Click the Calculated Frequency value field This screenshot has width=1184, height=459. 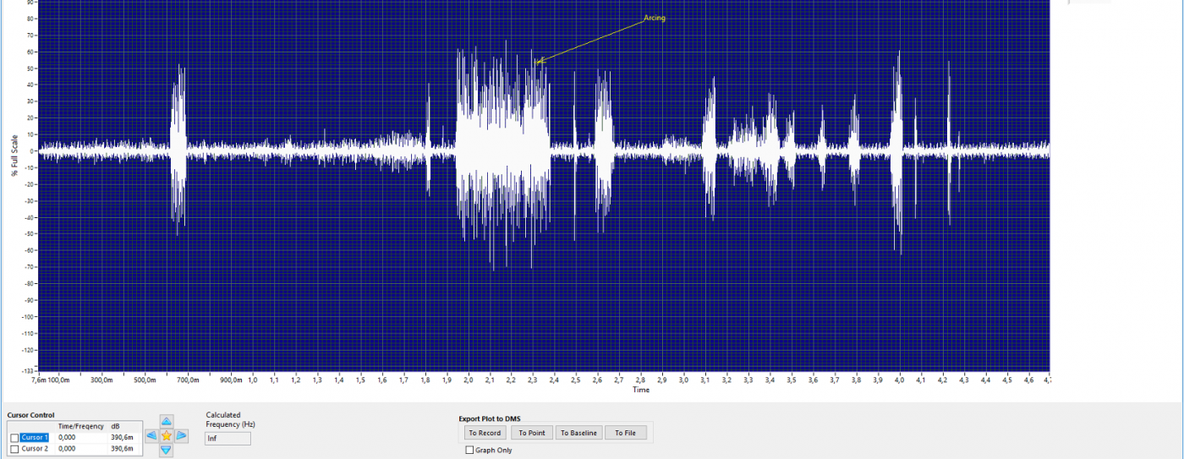click(x=227, y=439)
